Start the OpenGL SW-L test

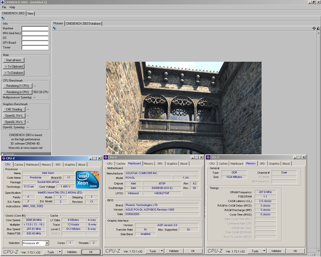click(x=14, y=116)
